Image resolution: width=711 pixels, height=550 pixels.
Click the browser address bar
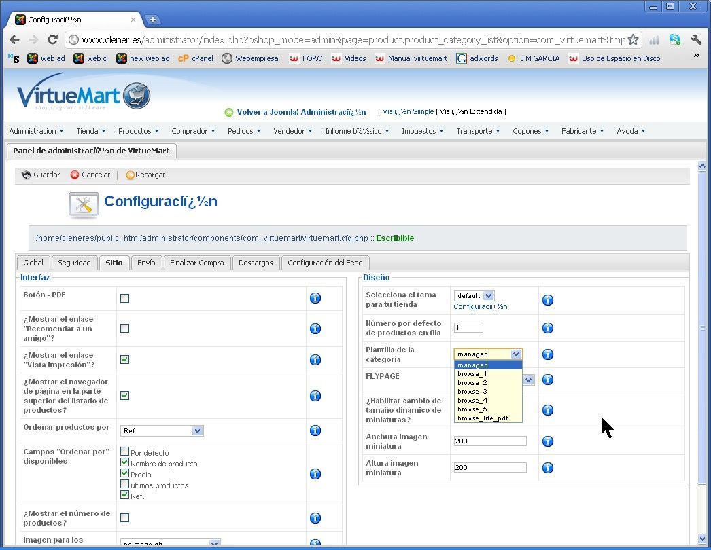pyautogui.click(x=353, y=40)
